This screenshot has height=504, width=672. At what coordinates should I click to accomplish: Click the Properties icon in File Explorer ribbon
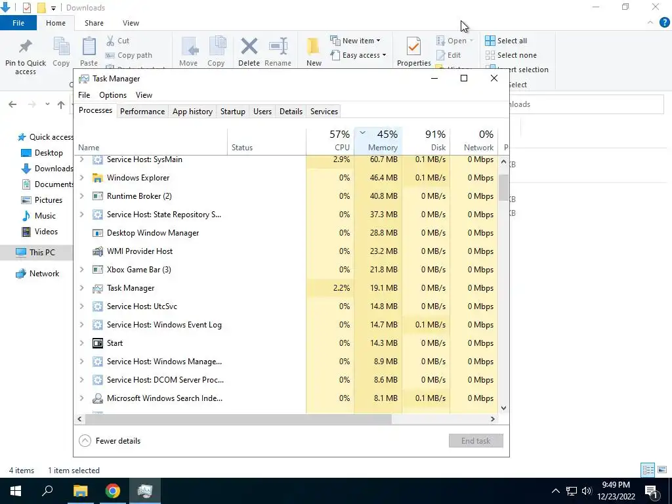coord(413,47)
